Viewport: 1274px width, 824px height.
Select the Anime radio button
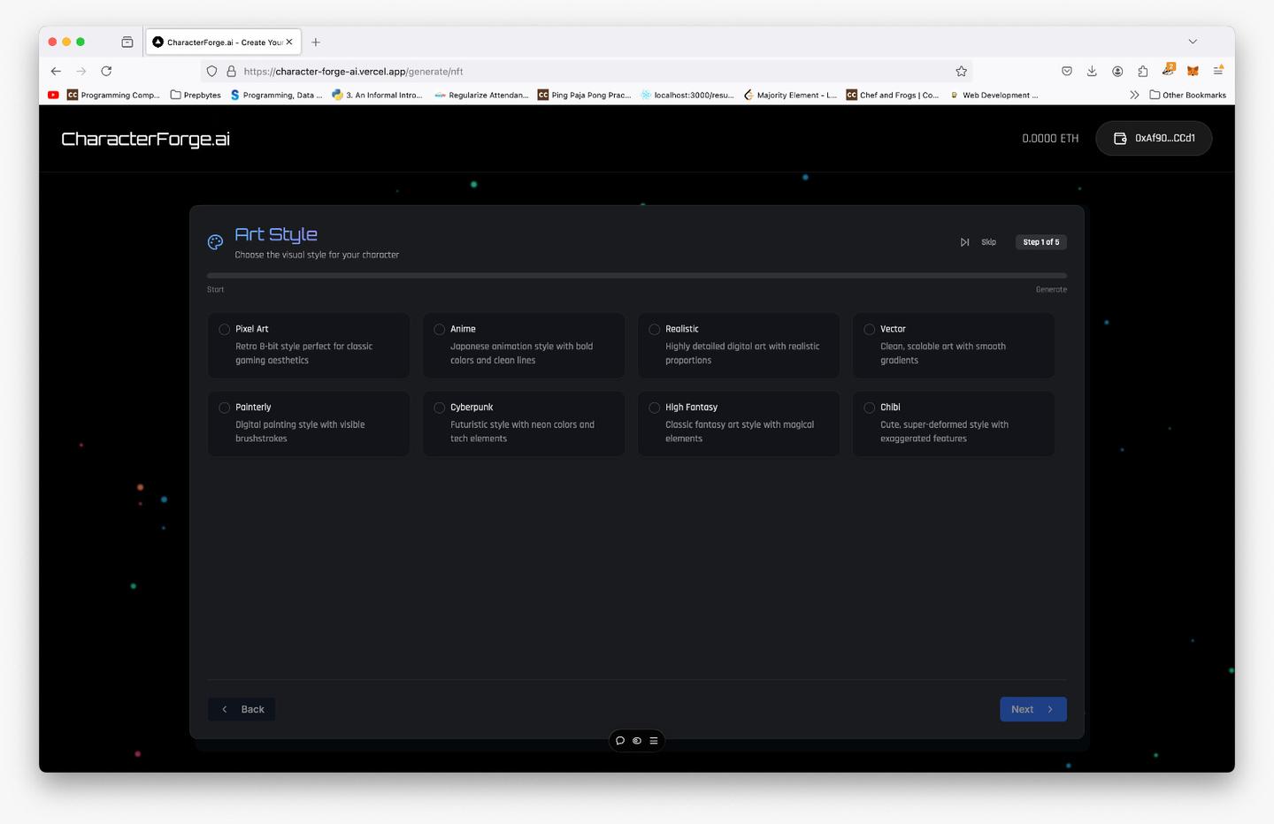pos(440,330)
